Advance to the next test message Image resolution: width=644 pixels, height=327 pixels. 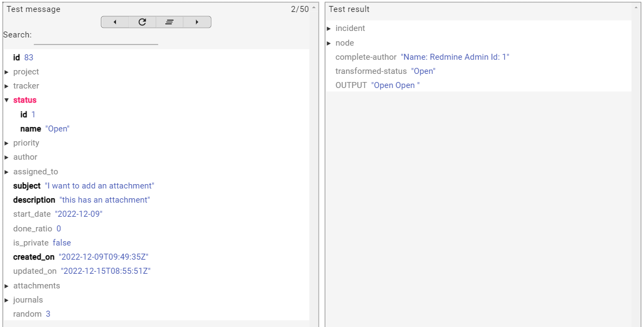196,22
